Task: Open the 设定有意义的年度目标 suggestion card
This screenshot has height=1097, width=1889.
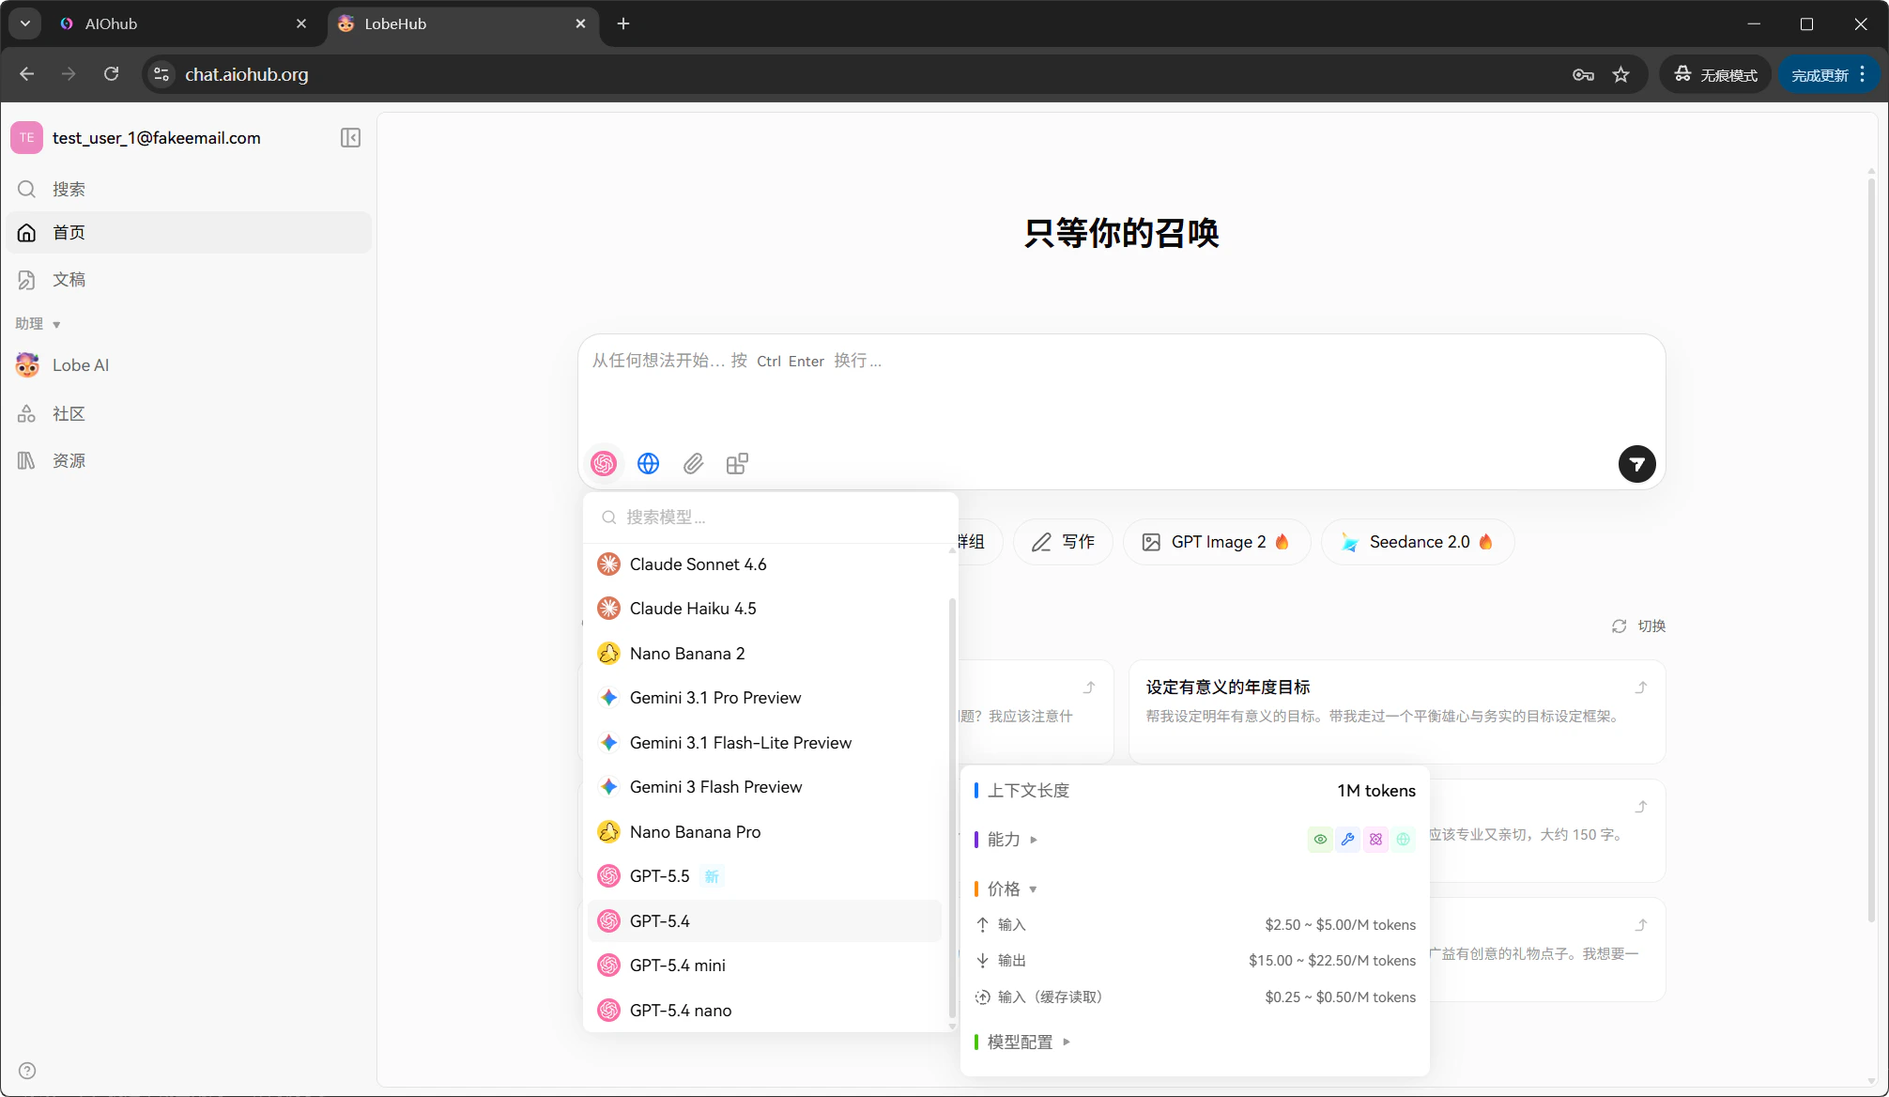Action: pos(1397,711)
